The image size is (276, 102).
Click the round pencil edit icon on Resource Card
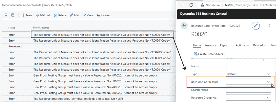pyautogui.click(x=256, y=26)
